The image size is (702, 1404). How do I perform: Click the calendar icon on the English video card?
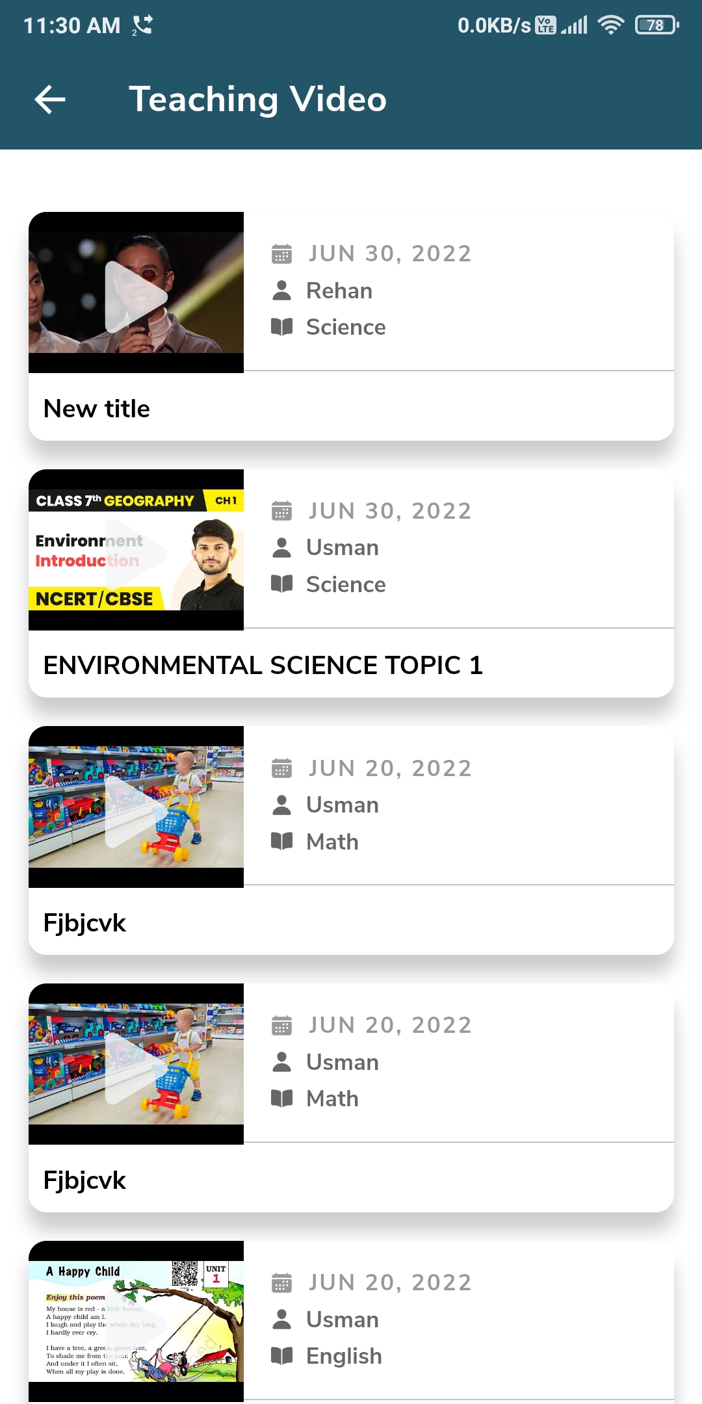[x=281, y=1282]
